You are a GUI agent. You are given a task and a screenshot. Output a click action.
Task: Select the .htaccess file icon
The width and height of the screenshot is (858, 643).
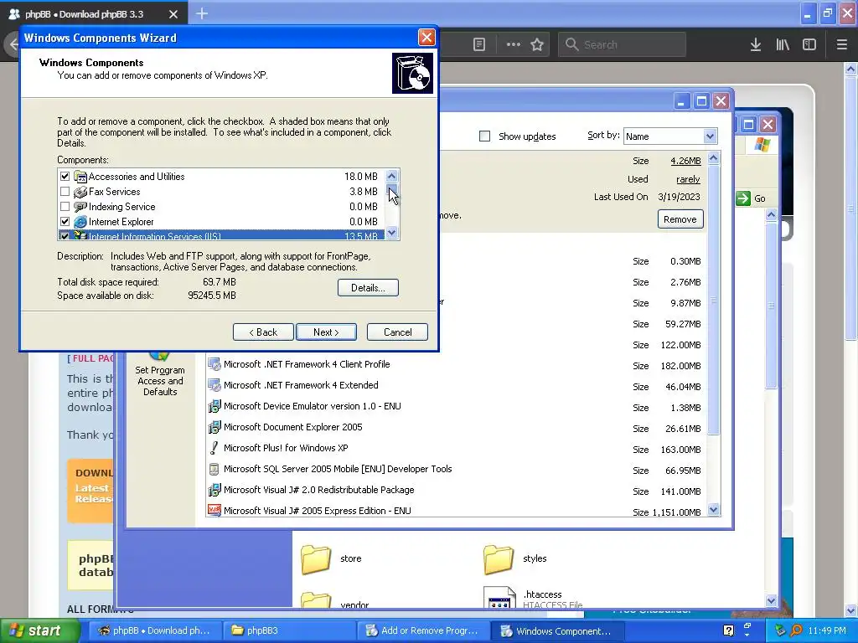pos(499,598)
